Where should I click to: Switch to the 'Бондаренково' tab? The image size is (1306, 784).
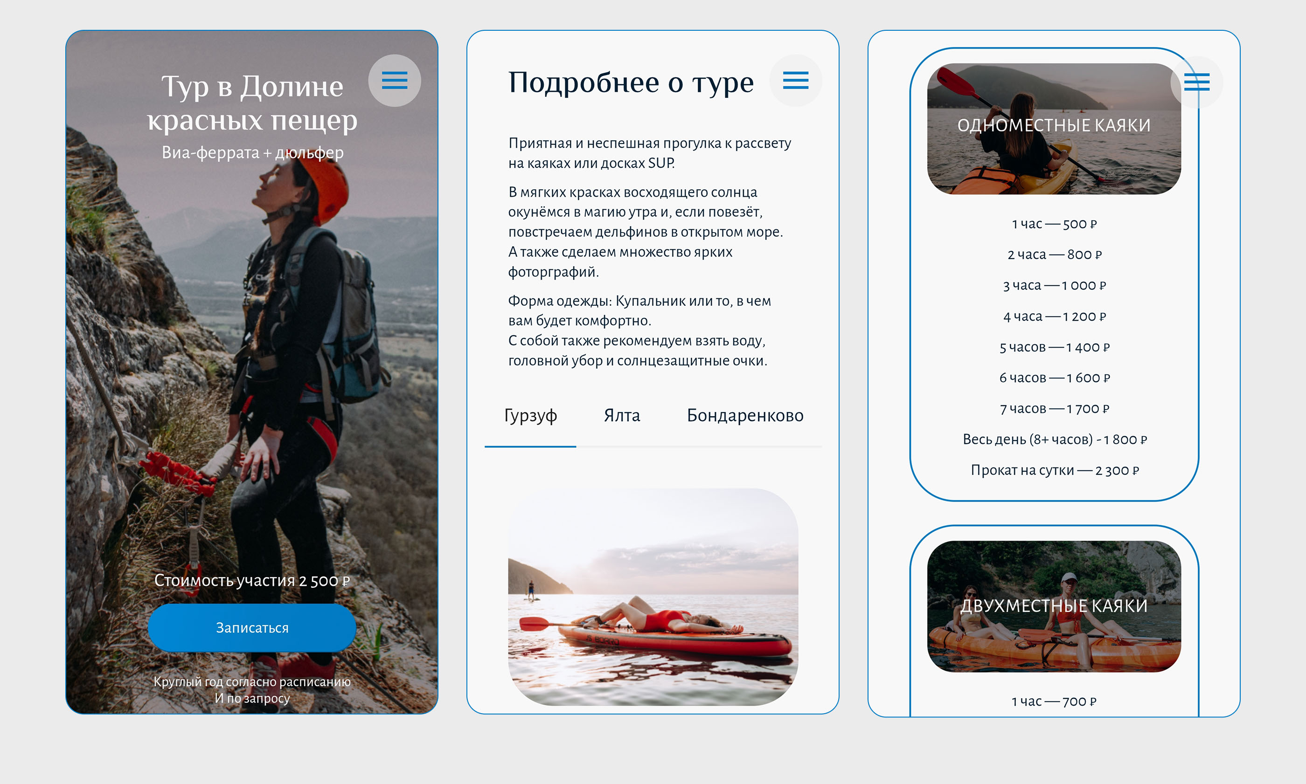[x=745, y=416]
